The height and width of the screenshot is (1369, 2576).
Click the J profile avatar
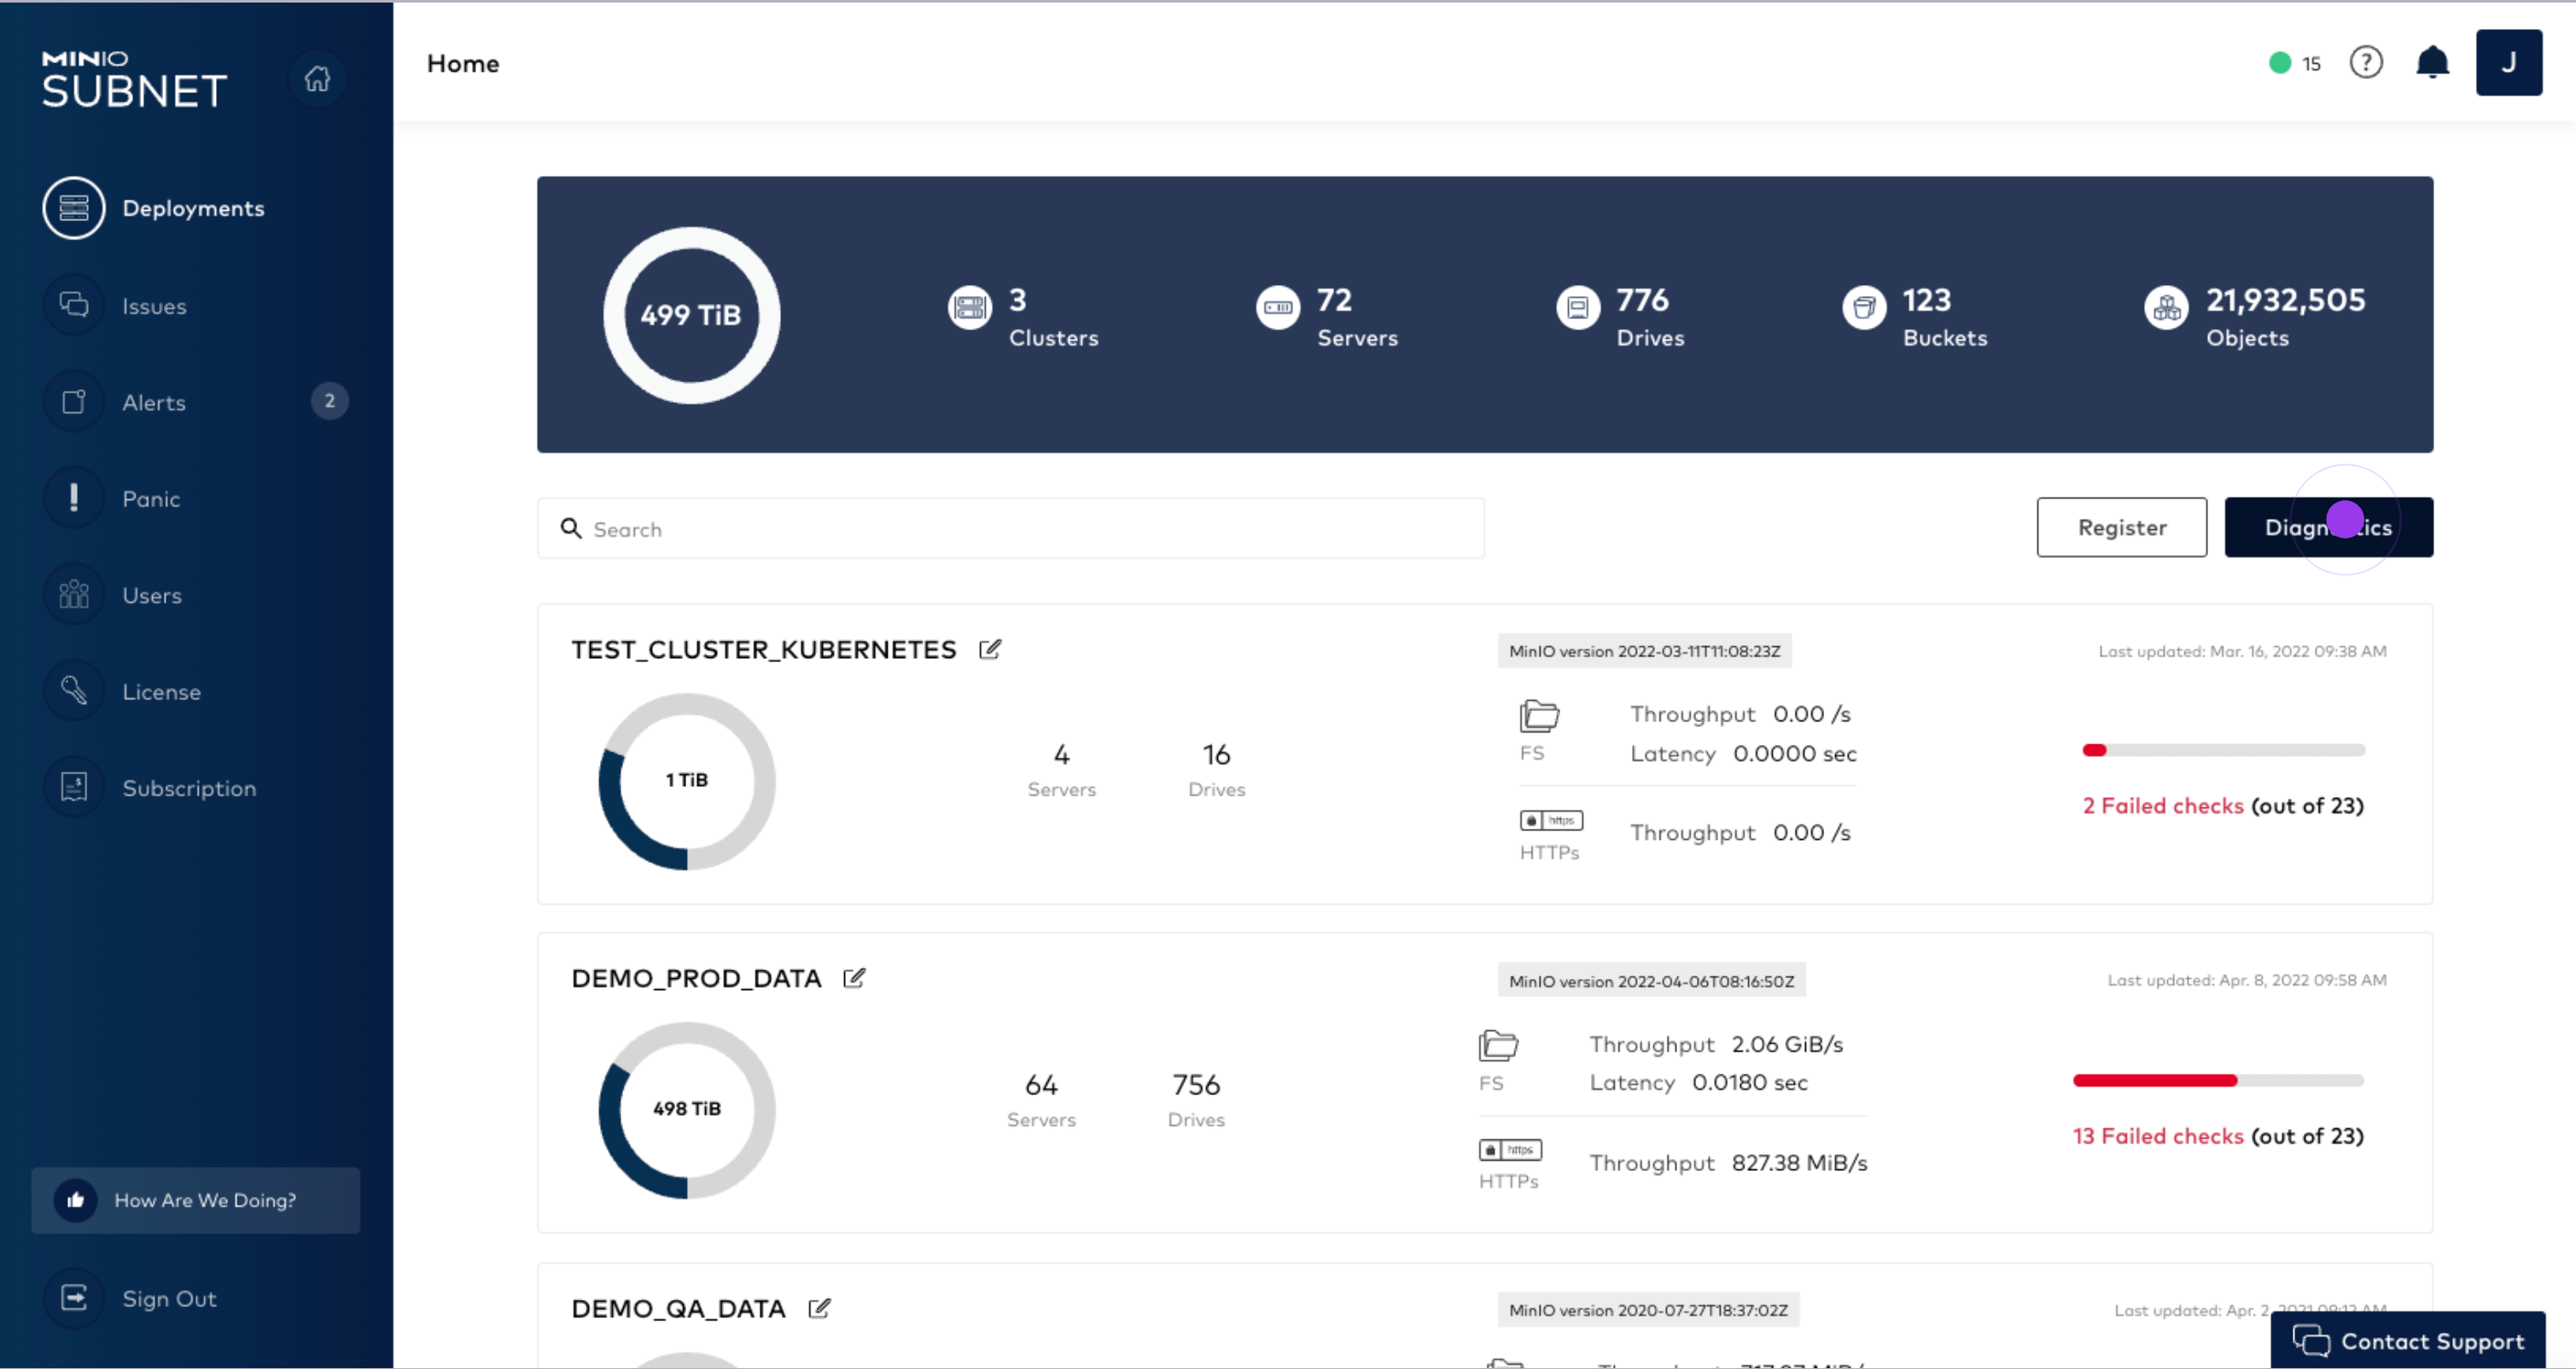pos(2509,62)
